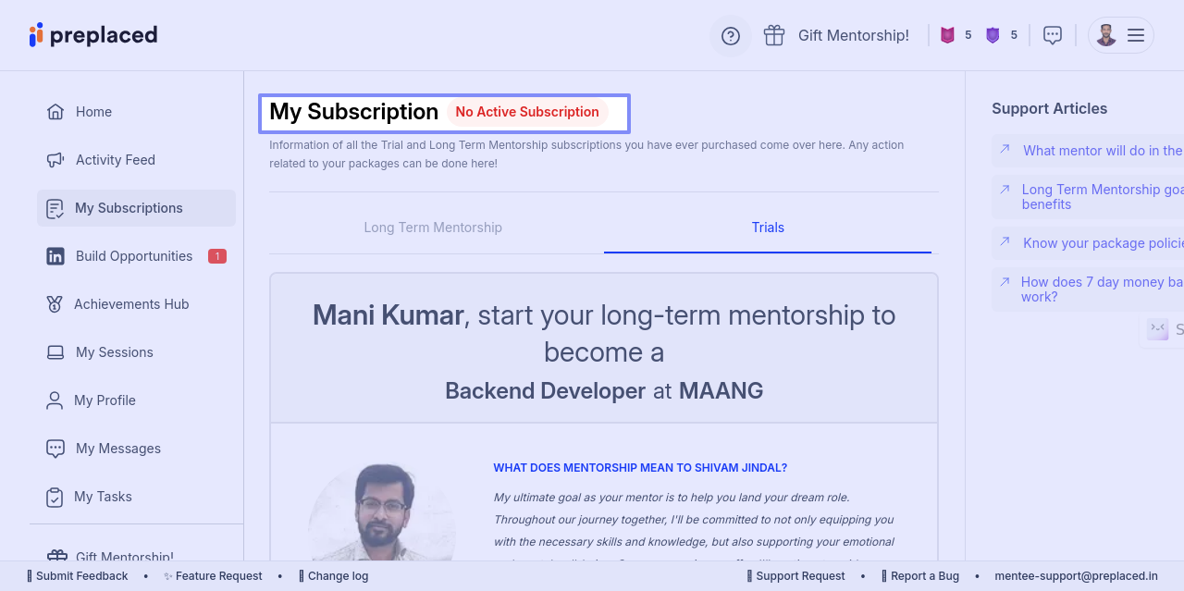The width and height of the screenshot is (1184, 591).
Task: Click the pink shield badge icon
Action: (x=947, y=35)
